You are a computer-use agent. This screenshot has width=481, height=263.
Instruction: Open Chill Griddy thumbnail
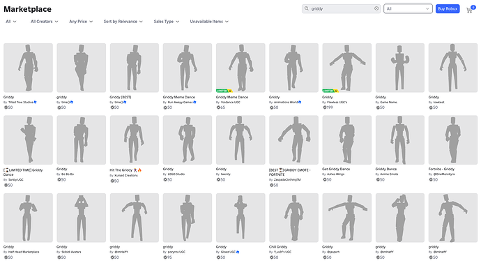click(x=293, y=218)
